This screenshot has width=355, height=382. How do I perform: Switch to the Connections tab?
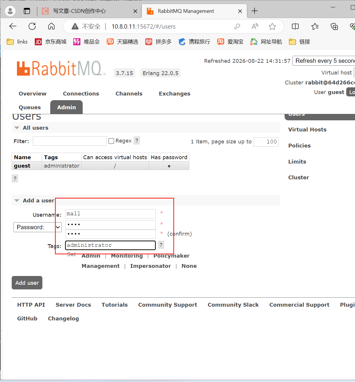[81, 94]
